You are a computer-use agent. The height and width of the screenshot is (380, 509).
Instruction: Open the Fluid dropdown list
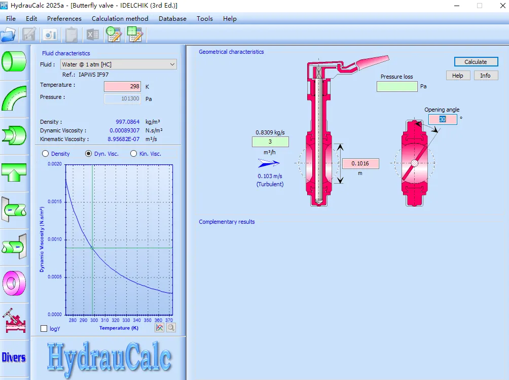tap(119, 64)
